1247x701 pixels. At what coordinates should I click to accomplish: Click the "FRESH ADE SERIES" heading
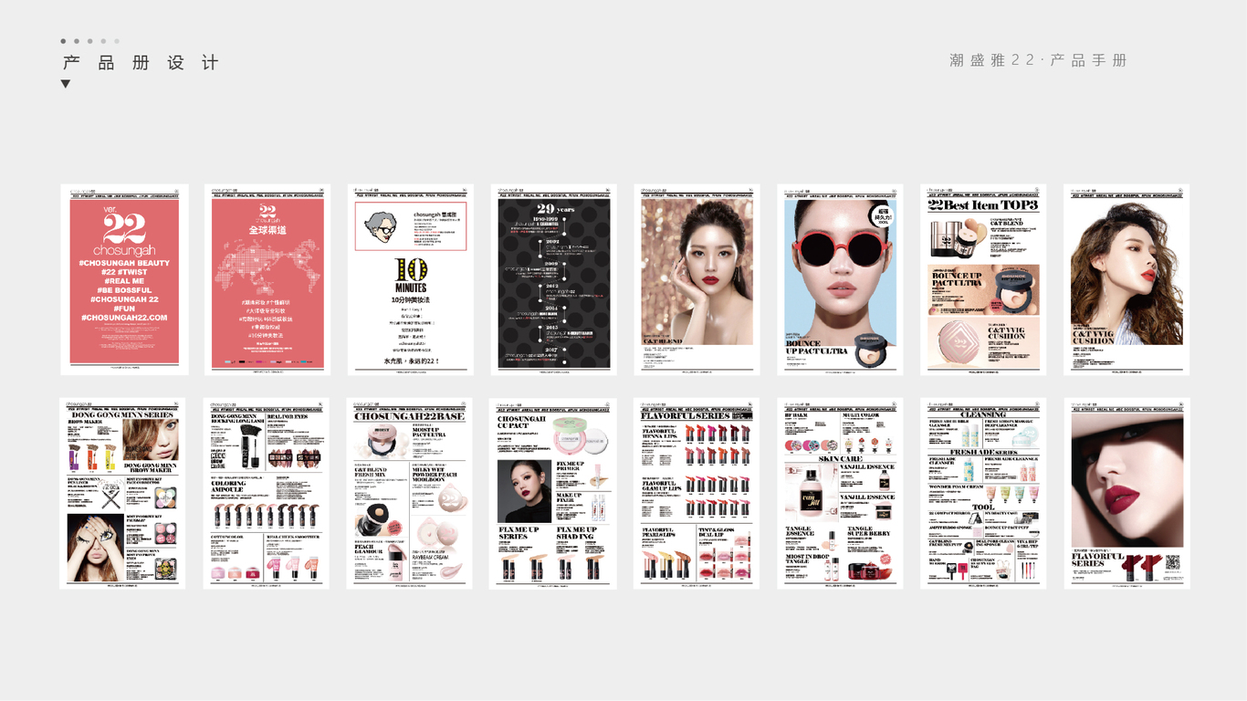(x=983, y=452)
